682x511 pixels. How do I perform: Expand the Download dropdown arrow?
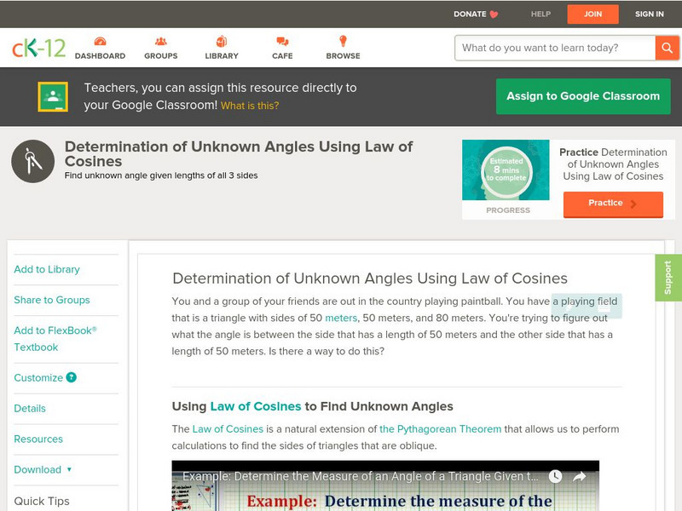tap(69, 469)
